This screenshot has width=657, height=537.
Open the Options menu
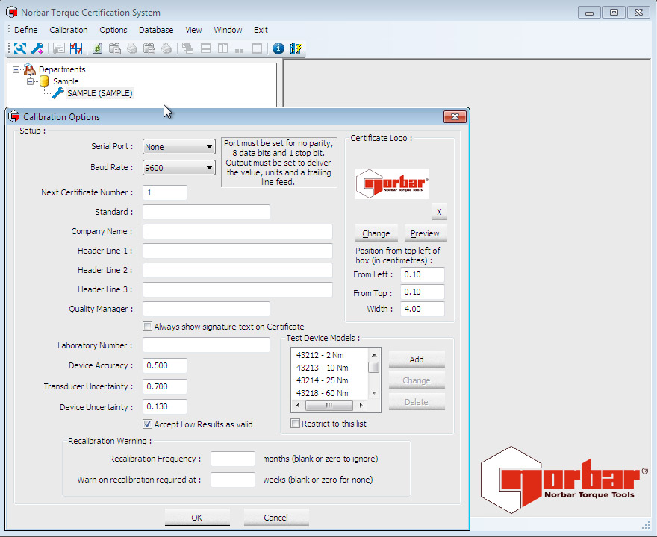pyautogui.click(x=113, y=30)
